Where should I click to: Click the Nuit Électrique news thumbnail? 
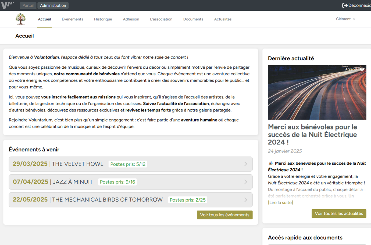pyautogui.click(x=317, y=92)
